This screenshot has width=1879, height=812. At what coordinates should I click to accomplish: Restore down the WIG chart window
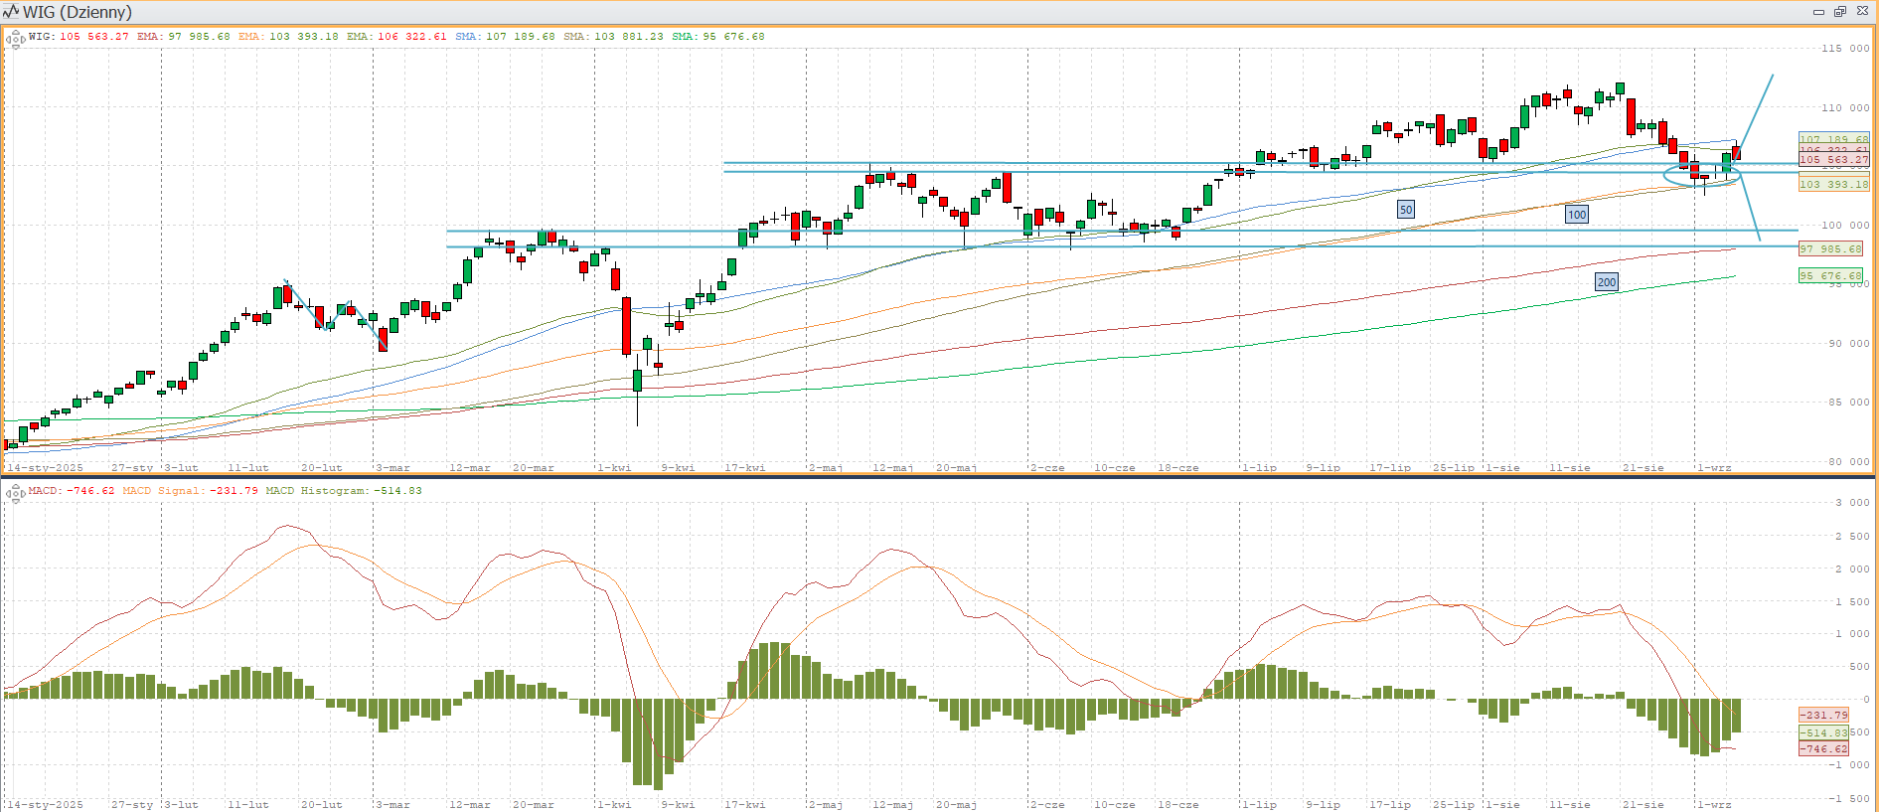click(1839, 12)
